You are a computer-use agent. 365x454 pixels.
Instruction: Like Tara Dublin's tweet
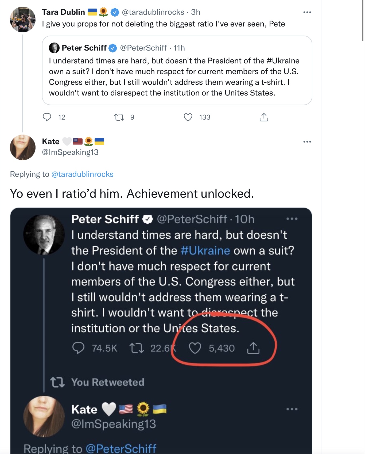tap(188, 117)
